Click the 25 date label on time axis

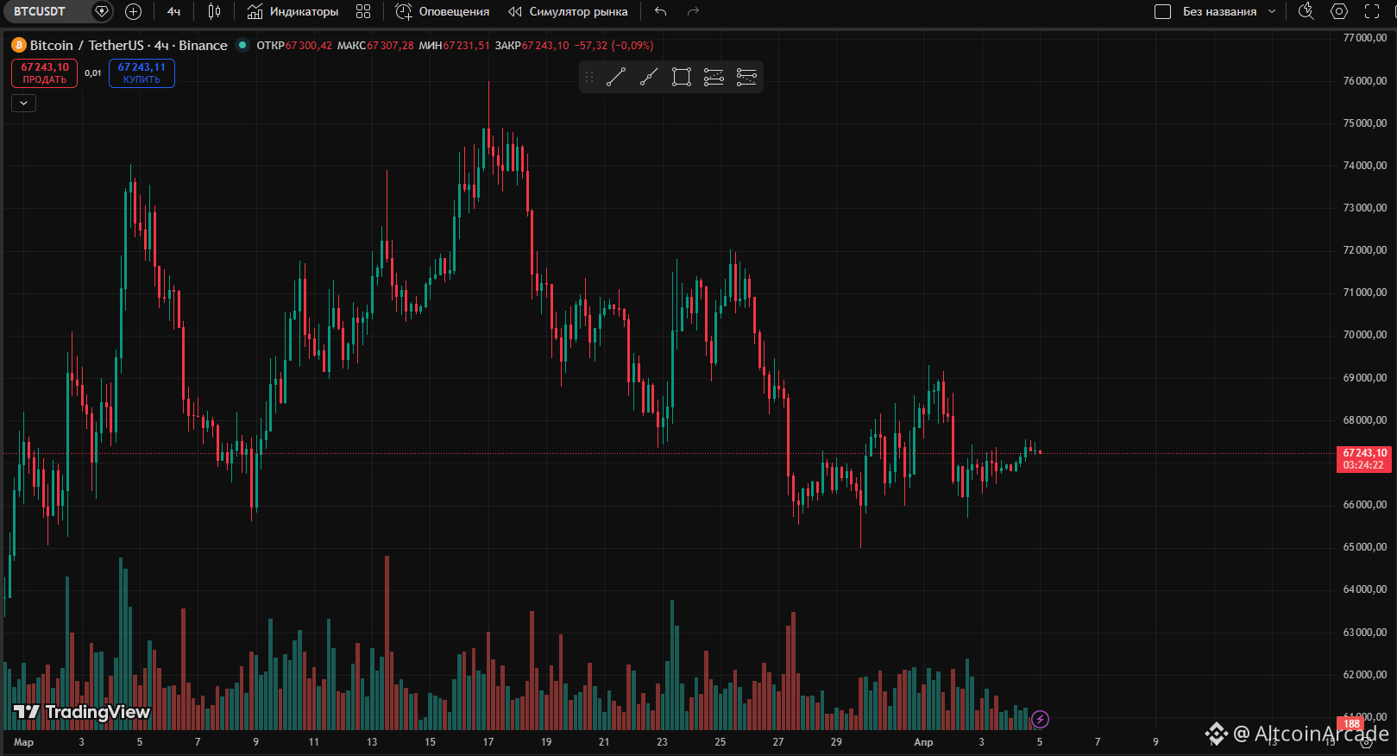[721, 742]
